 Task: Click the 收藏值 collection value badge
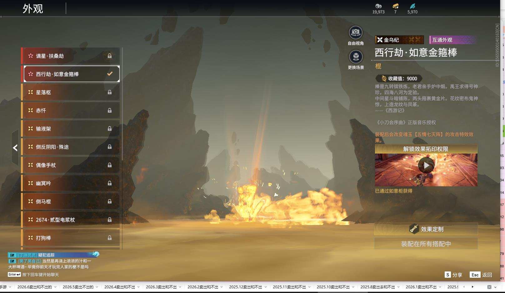coord(399,79)
